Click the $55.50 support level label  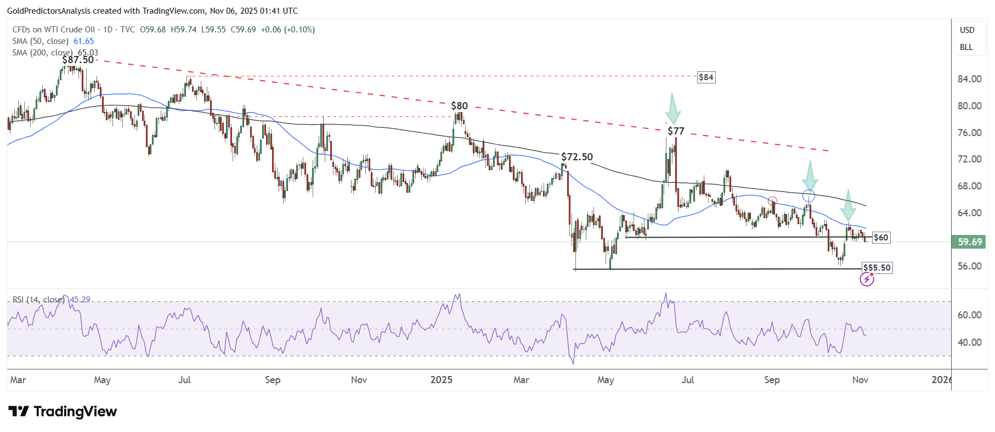pyautogui.click(x=877, y=268)
